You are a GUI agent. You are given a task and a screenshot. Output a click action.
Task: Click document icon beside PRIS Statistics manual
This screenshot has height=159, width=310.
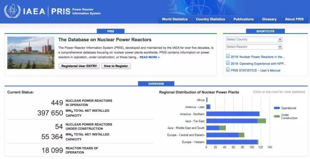228,70
